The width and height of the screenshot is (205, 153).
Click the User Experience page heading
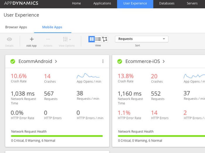[21, 15]
